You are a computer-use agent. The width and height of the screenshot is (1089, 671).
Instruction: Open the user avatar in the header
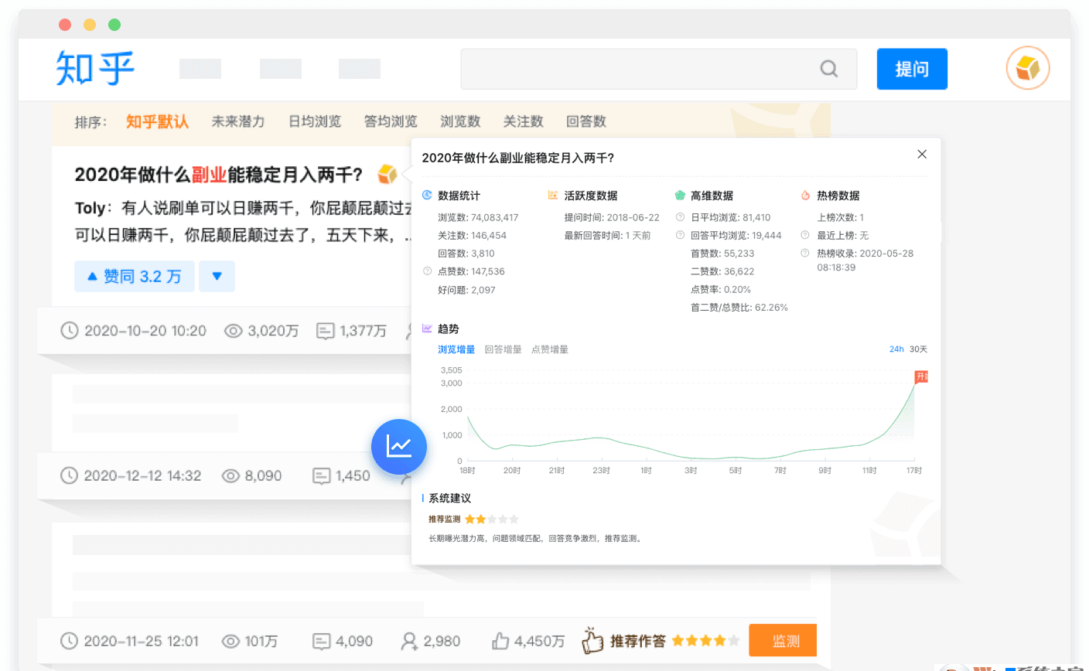1028,68
